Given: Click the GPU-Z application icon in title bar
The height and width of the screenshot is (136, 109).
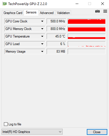Looking at the screenshot, I should [4, 4].
